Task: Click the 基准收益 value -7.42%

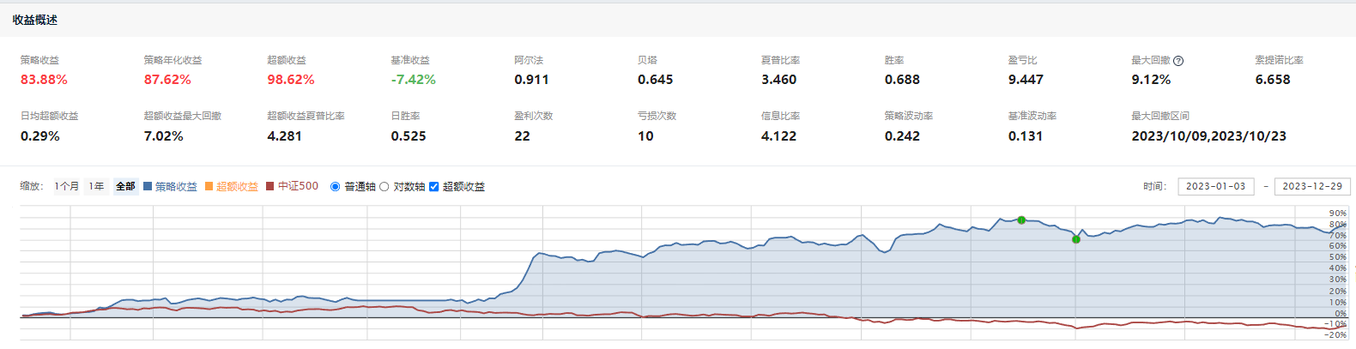Action: click(413, 80)
